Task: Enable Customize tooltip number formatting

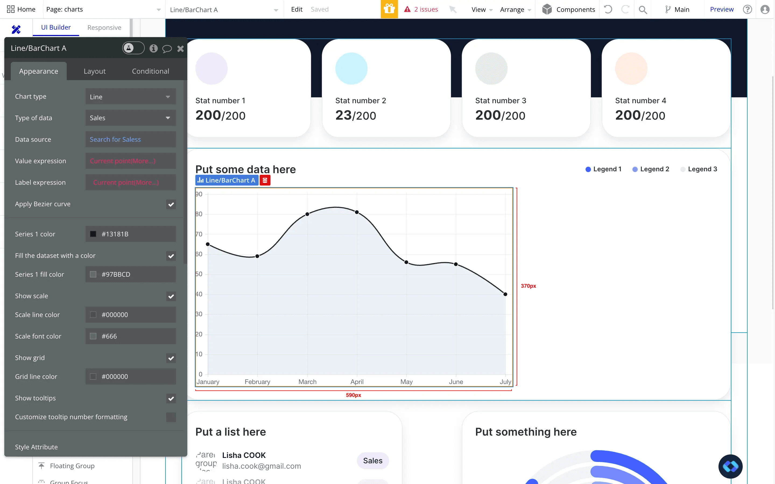Action: pos(171,417)
